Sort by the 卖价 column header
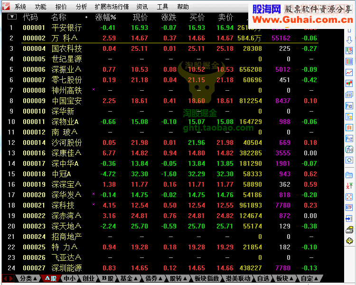 pyautogui.click(x=225, y=17)
